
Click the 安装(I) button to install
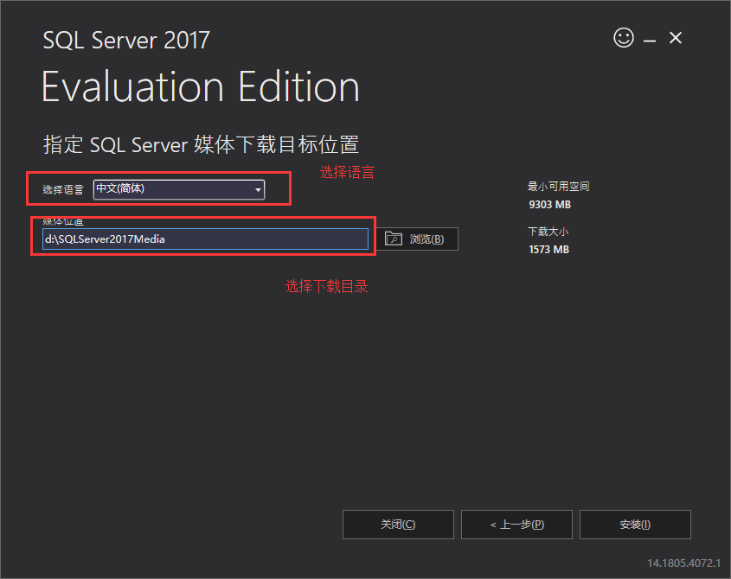click(x=634, y=525)
